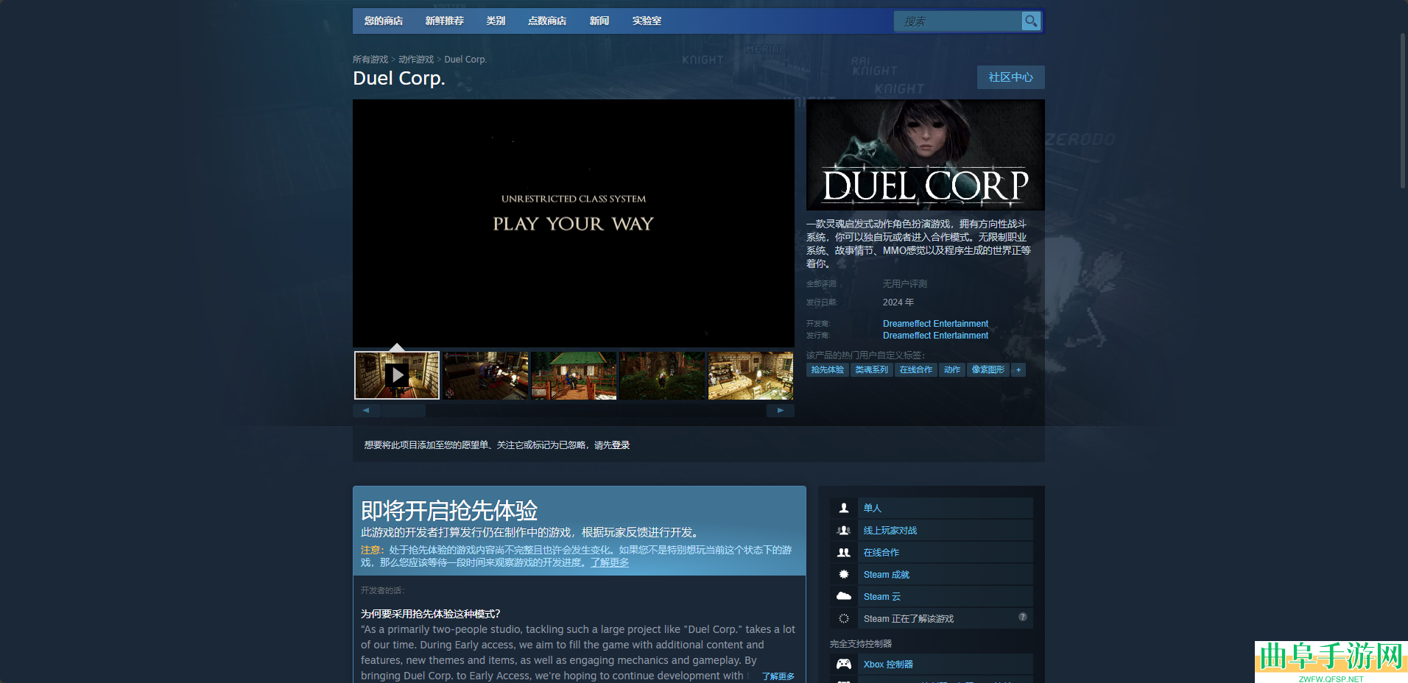
Task: Select the 类魂系列 tag
Action: pos(872,369)
